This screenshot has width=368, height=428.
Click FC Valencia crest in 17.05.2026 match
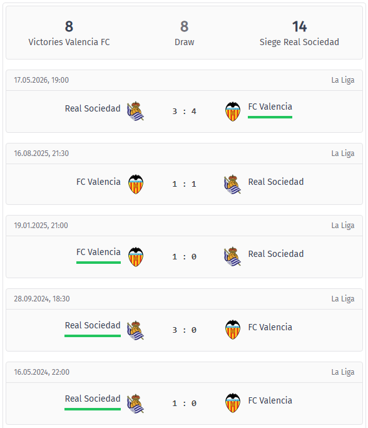point(233,112)
